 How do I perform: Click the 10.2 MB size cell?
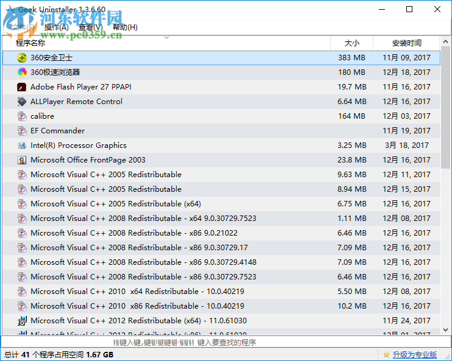click(x=352, y=306)
